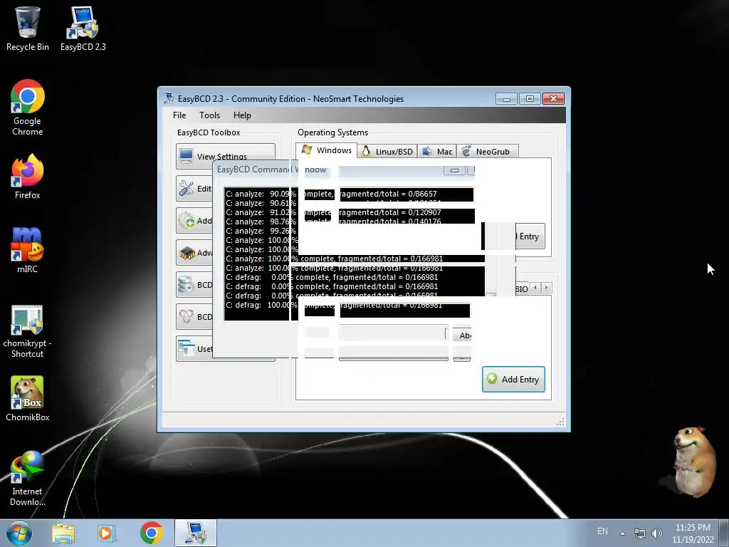Image resolution: width=729 pixels, height=547 pixels.
Task: Open the mIRC desktop shortcut
Action: coord(28,250)
